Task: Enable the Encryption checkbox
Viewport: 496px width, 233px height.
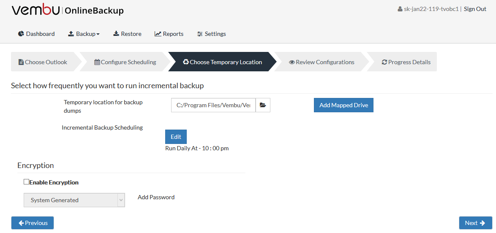Action: pyautogui.click(x=26, y=182)
